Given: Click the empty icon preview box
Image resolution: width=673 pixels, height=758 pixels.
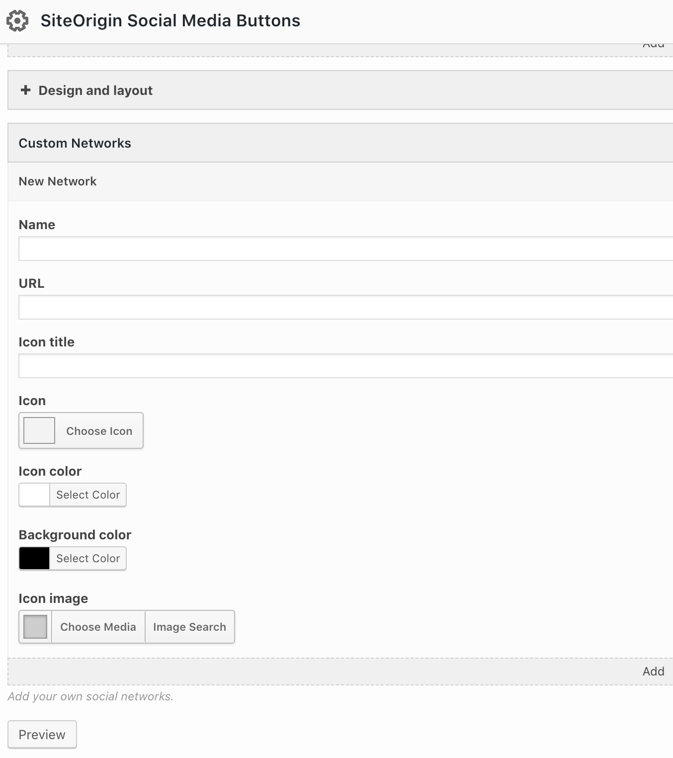Looking at the screenshot, I should [39, 430].
